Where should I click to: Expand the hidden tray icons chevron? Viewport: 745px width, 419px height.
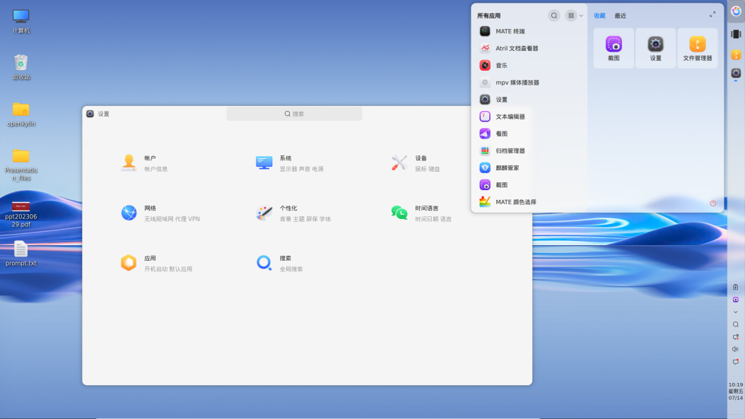736,312
